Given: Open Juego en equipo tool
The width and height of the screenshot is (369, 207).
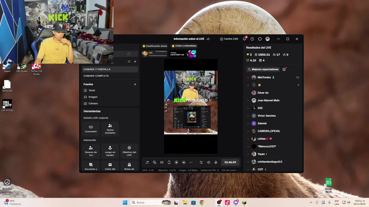Looking at the screenshot, I should click(x=110, y=151).
